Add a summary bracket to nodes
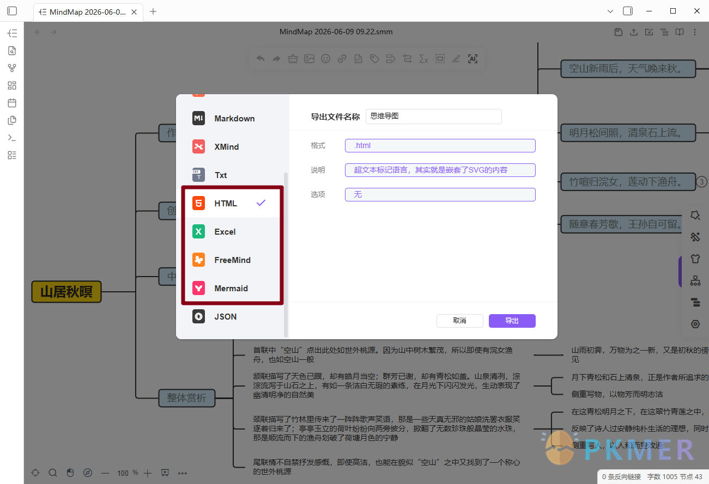 391,59
